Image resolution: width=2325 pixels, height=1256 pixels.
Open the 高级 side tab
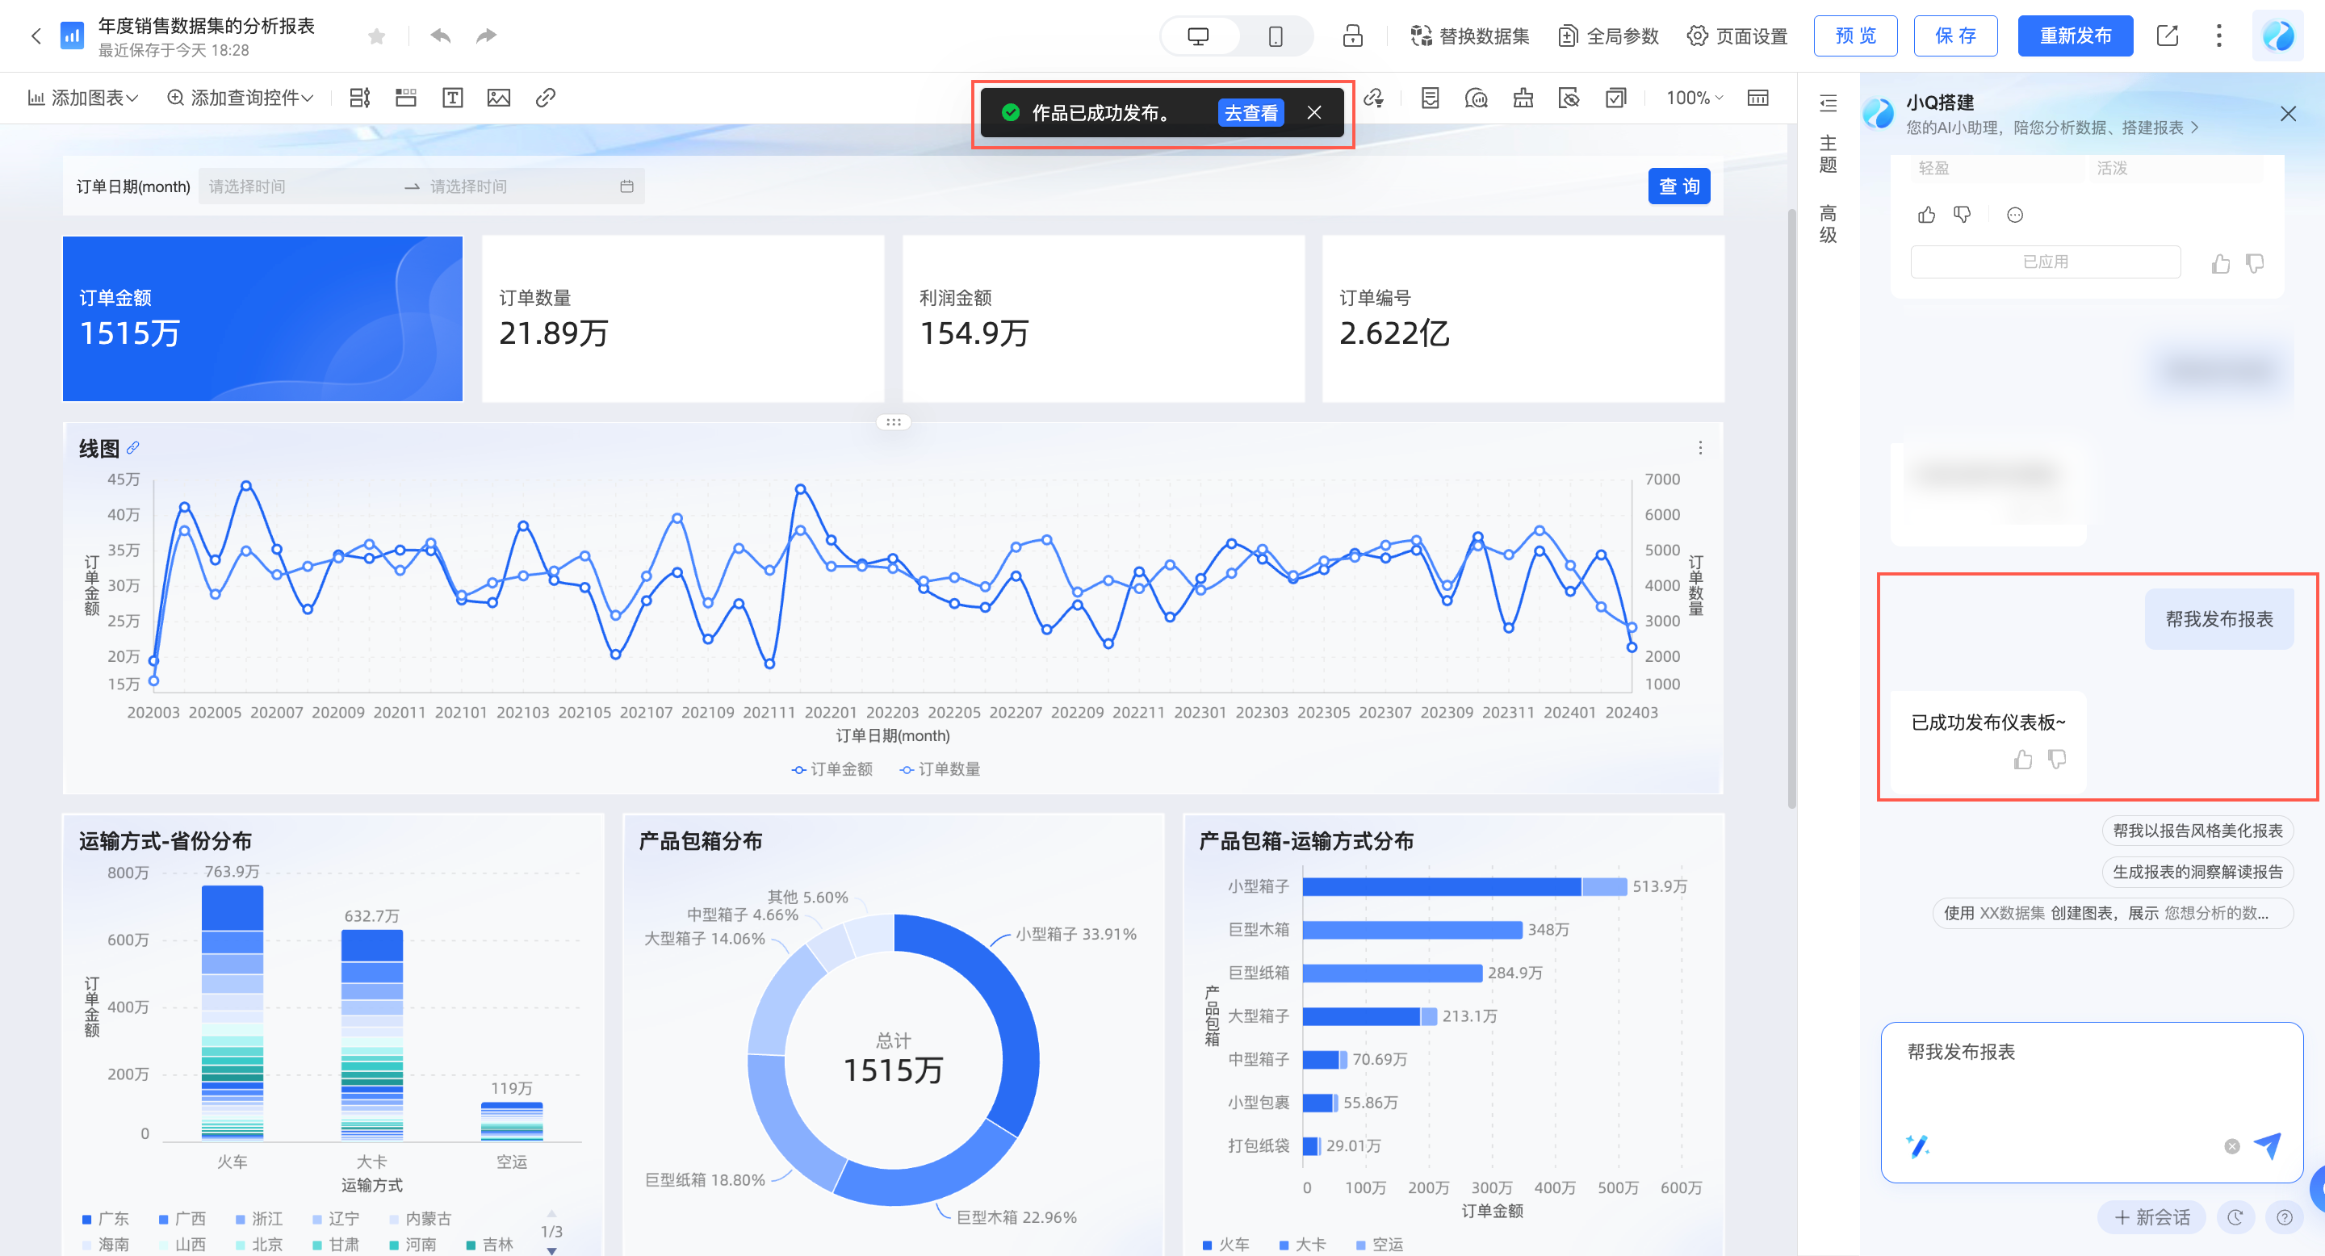coord(1828,224)
